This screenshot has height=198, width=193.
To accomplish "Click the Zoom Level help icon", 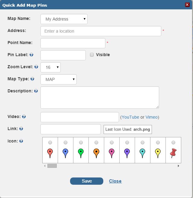I will click(36, 67).
